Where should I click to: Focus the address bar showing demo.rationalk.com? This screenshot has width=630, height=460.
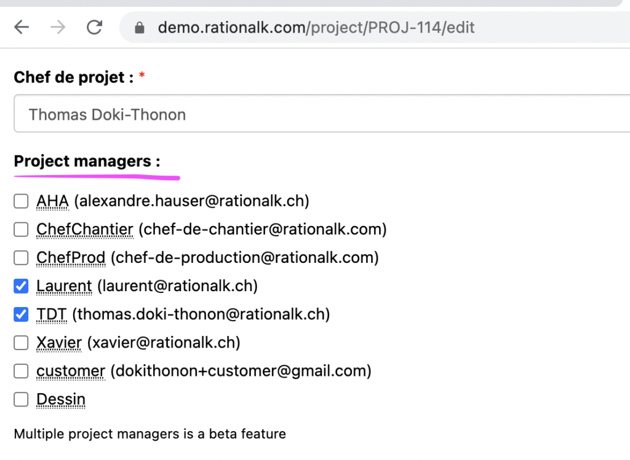316,28
